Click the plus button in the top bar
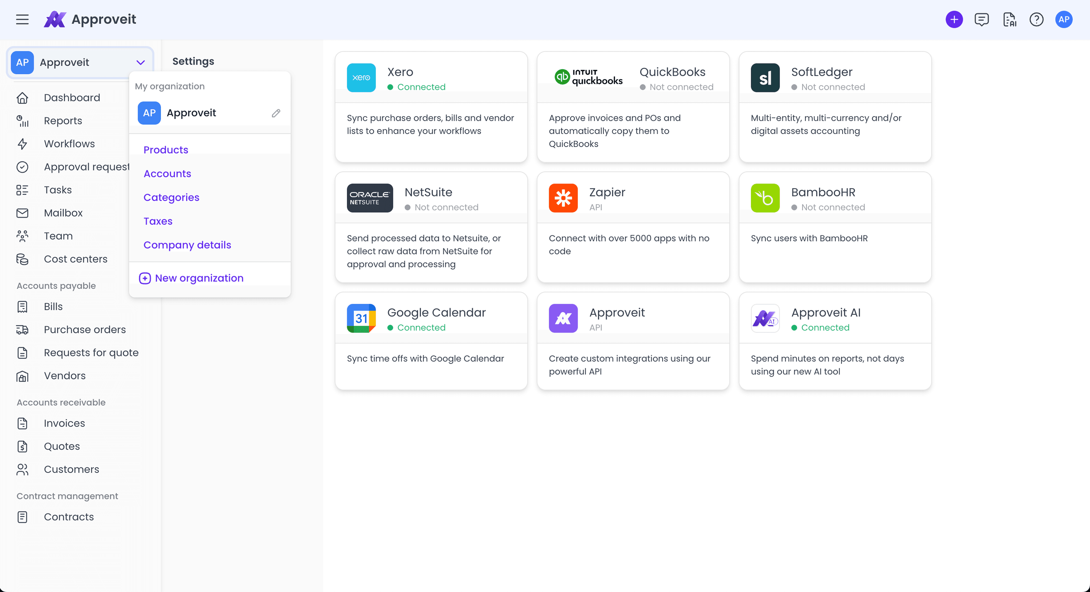The height and width of the screenshot is (592, 1090). 954,19
